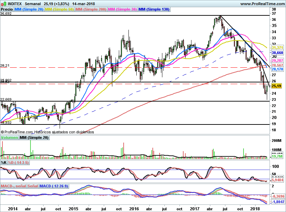Screen dimensions: 286x212
Task: Open the volume MM (Simple 20) label
Action: tap(34, 137)
